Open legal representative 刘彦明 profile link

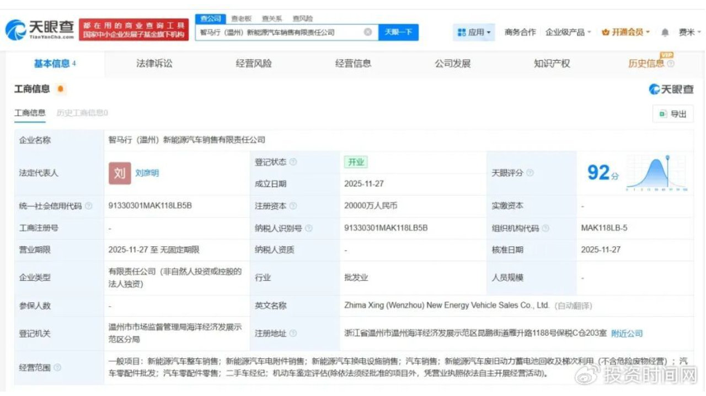pos(147,173)
